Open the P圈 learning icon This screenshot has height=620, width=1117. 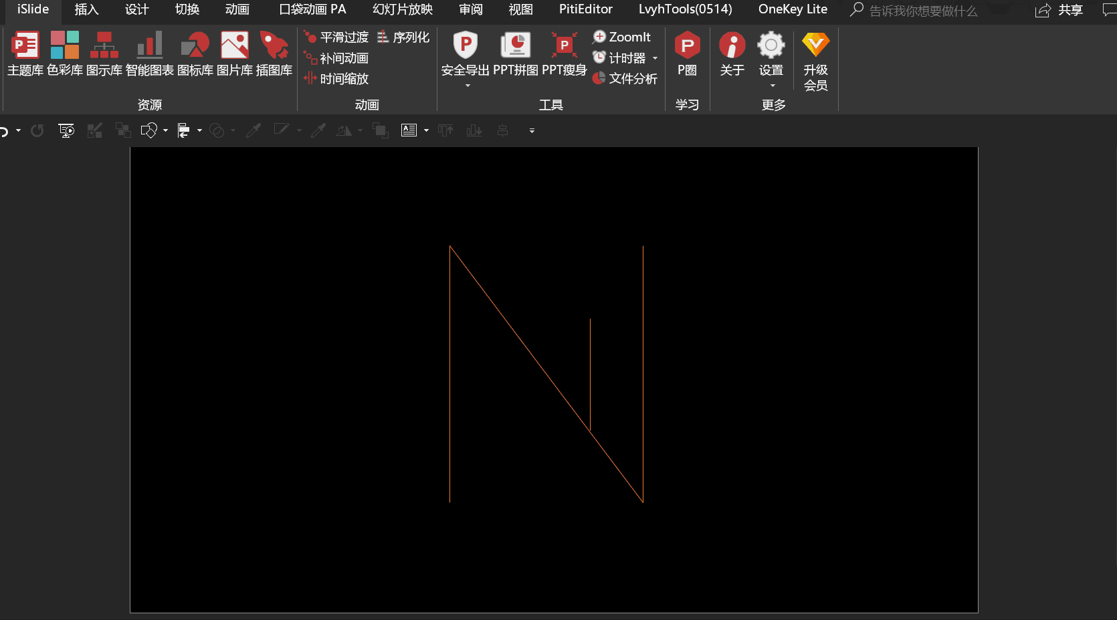[687, 54]
